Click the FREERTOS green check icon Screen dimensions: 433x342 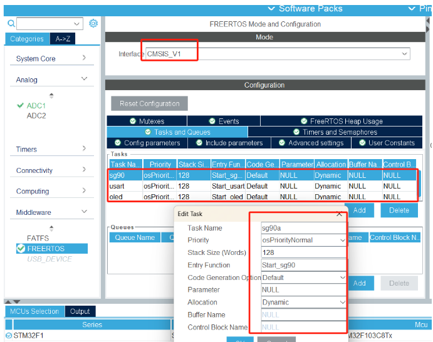pyautogui.click(x=21, y=249)
